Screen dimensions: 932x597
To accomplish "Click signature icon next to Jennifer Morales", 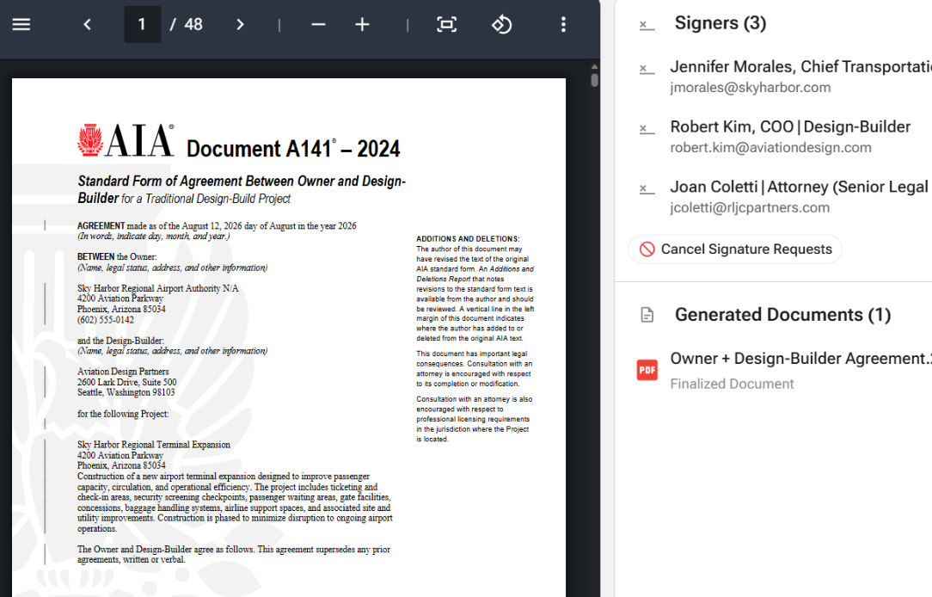I will (647, 69).
